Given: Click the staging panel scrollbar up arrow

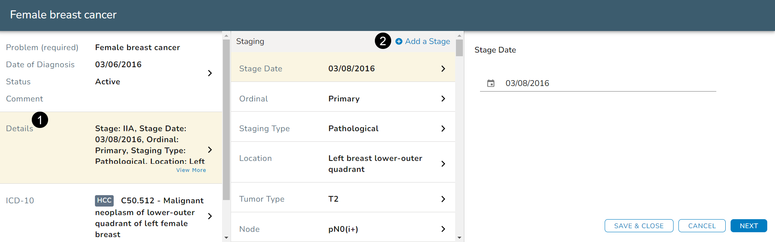Looking at the screenshot, I should tap(459, 36).
